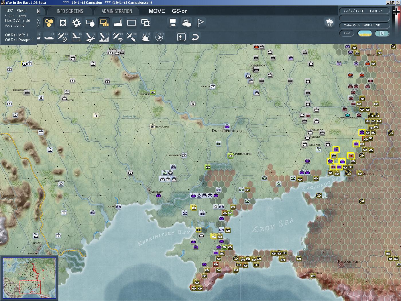This screenshot has width=401, height=301.
Task: Click the rectangle-with-circle toolbar icon
Action: (x=90, y=23)
